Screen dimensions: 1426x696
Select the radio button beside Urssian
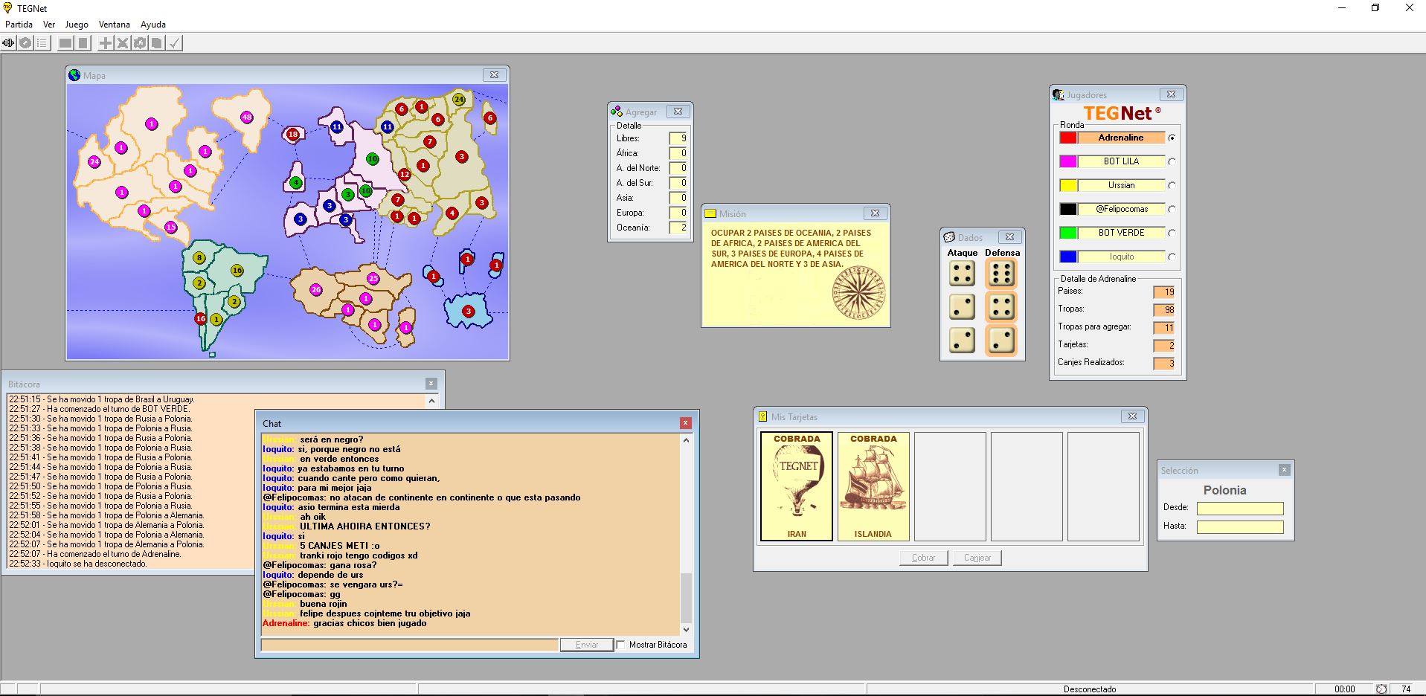coord(1172,185)
